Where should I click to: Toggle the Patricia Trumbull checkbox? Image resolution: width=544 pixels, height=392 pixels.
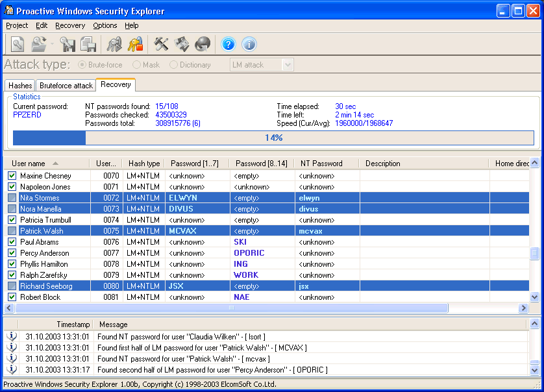[x=12, y=219]
